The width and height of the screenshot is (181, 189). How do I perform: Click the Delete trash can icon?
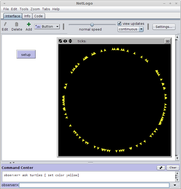pyautogui.click(x=17, y=24)
